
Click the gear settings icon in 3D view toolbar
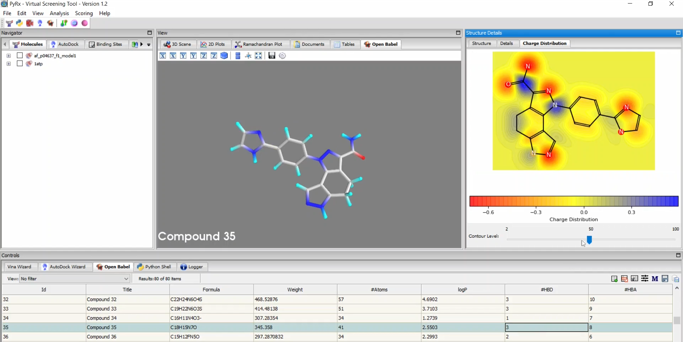[282, 55]
